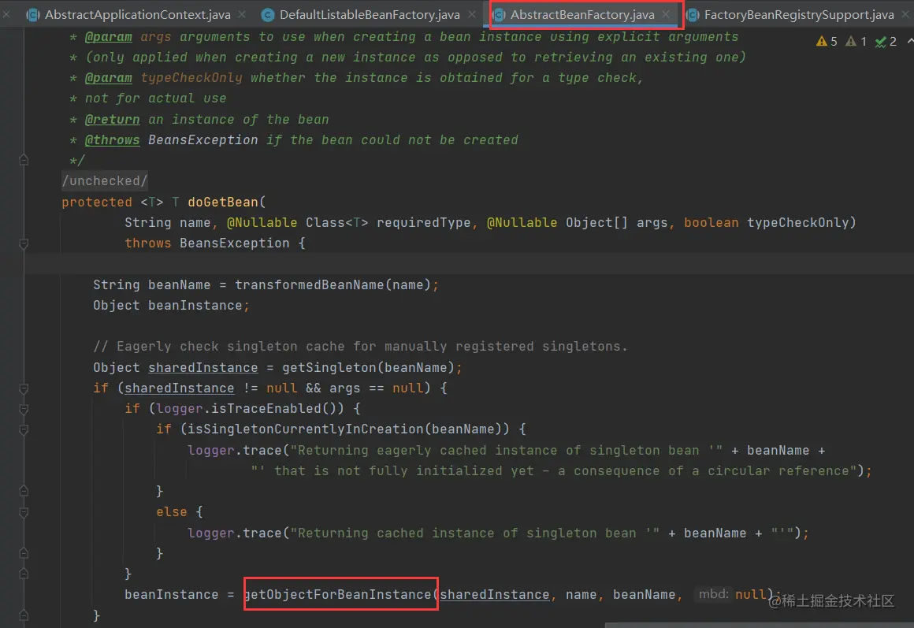Fold the if logger.isTraceEnabled() block
Image resolution: width=914 pixels, height=628 pixels.
[24, 409]
